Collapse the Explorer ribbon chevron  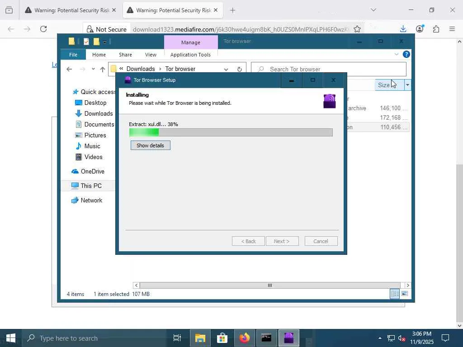tap(396, 54)
